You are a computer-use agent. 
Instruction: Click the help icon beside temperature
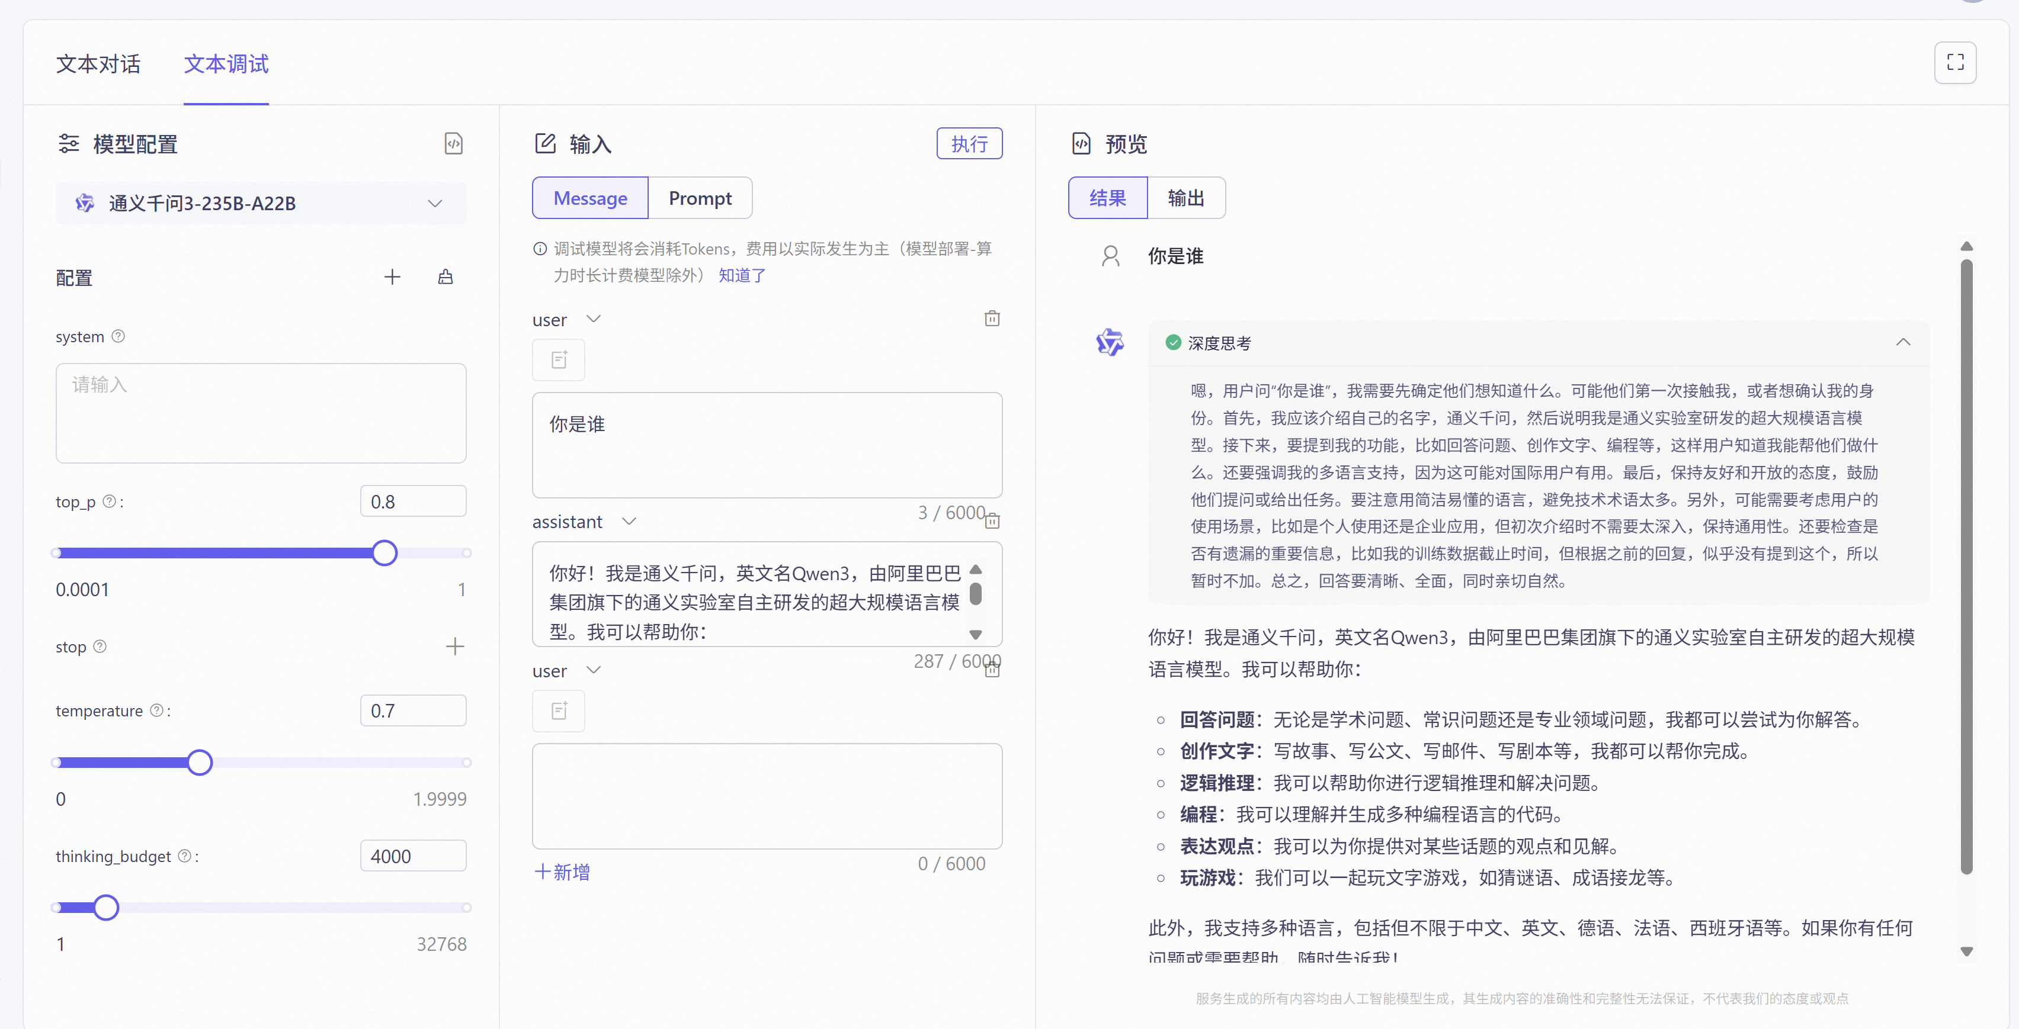tap(157, 710)
